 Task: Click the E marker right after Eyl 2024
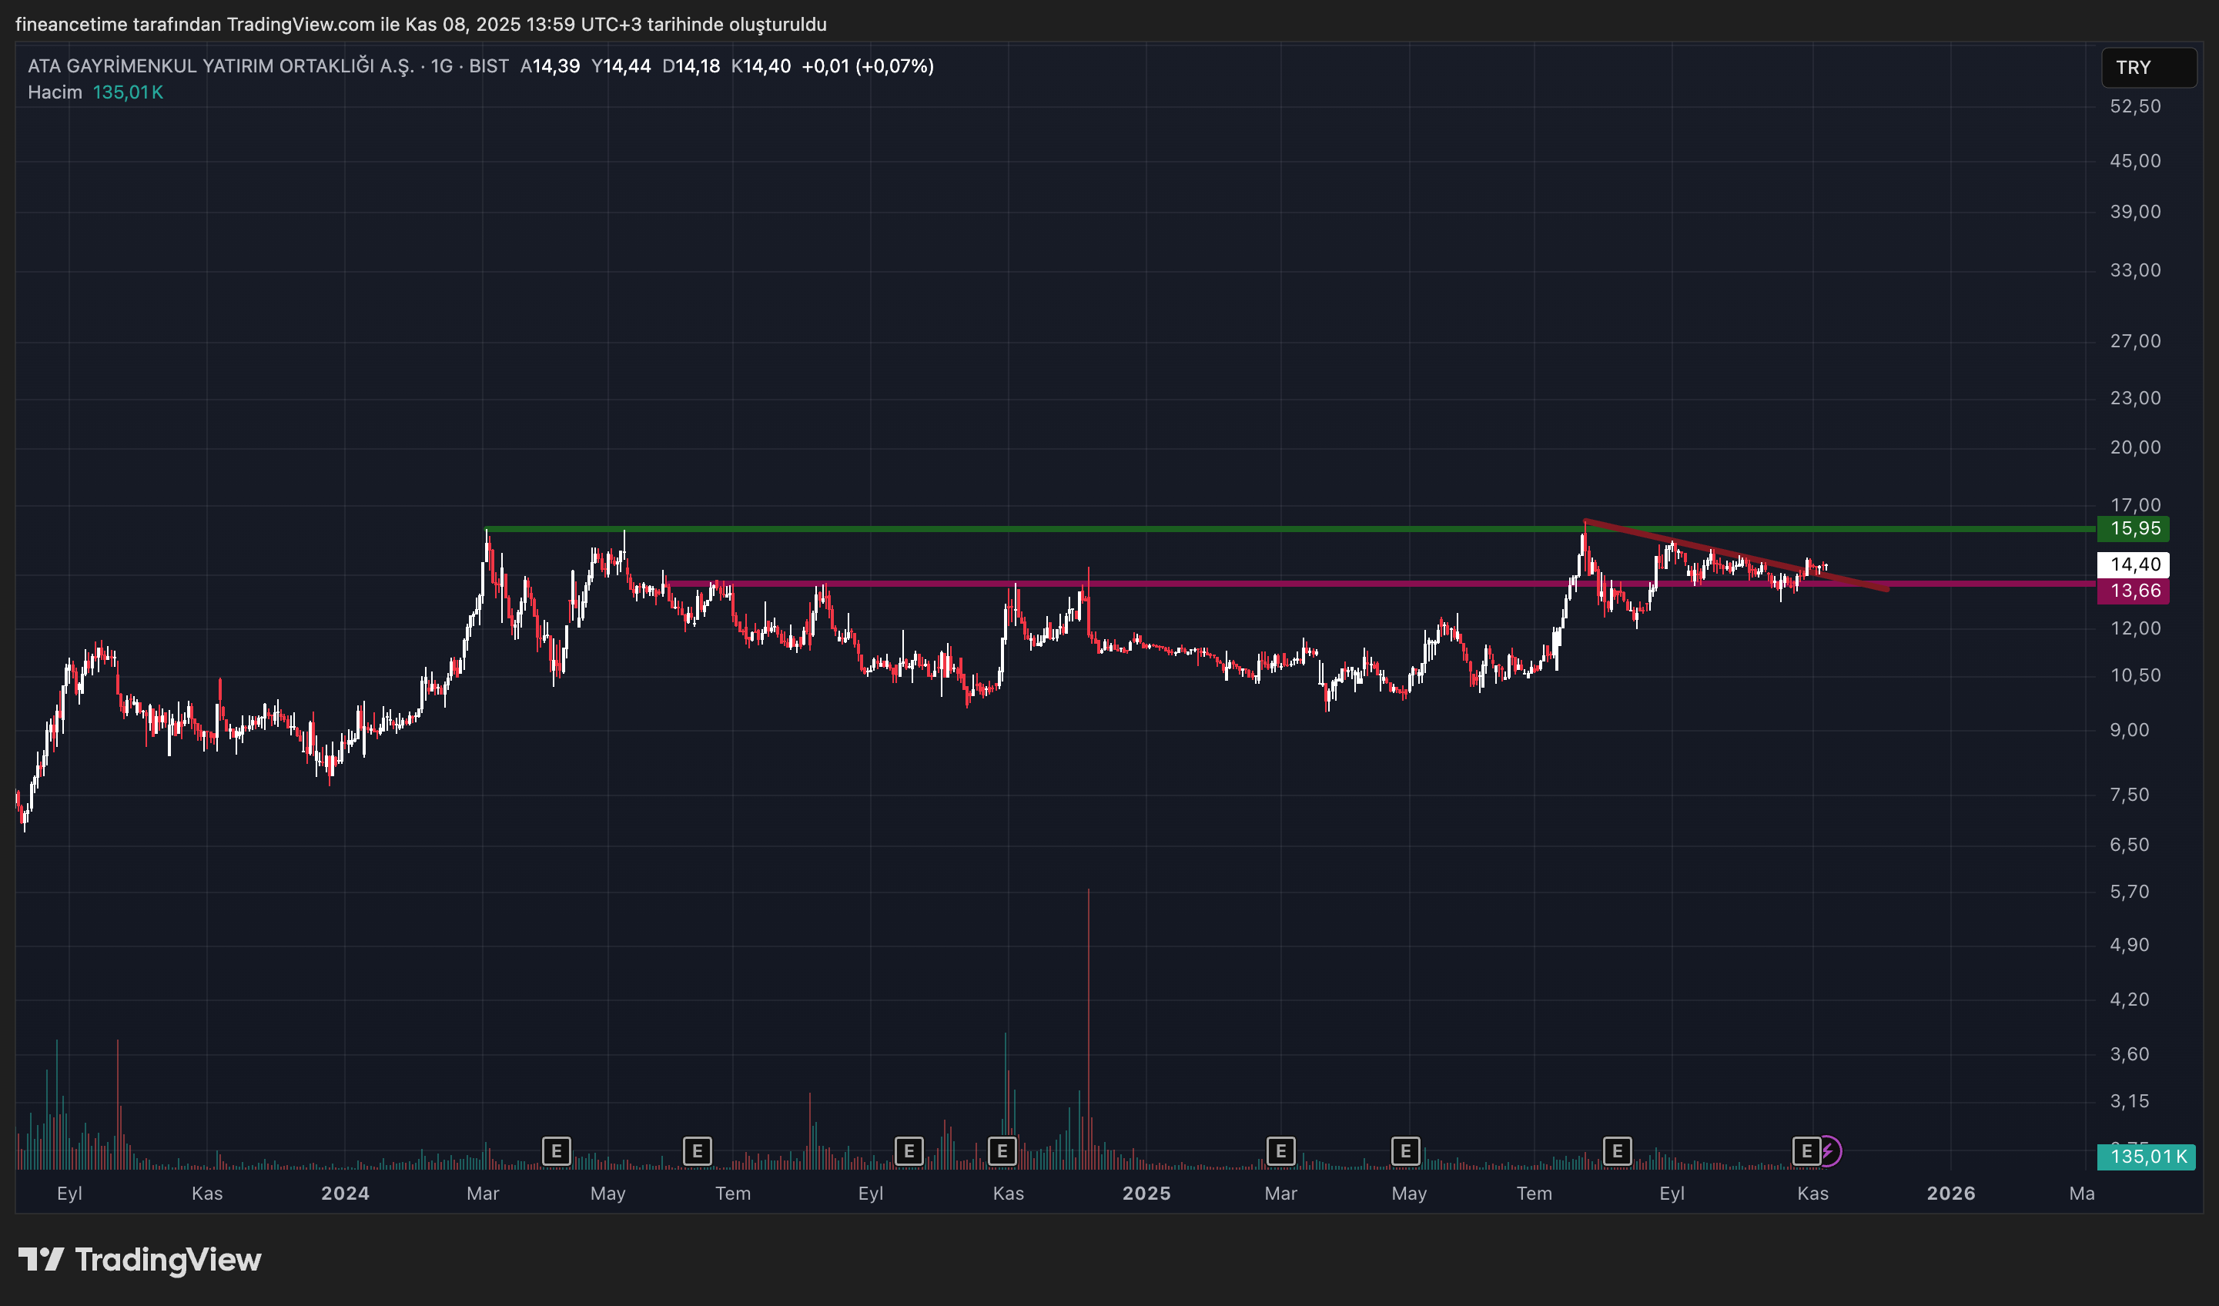909,1151
